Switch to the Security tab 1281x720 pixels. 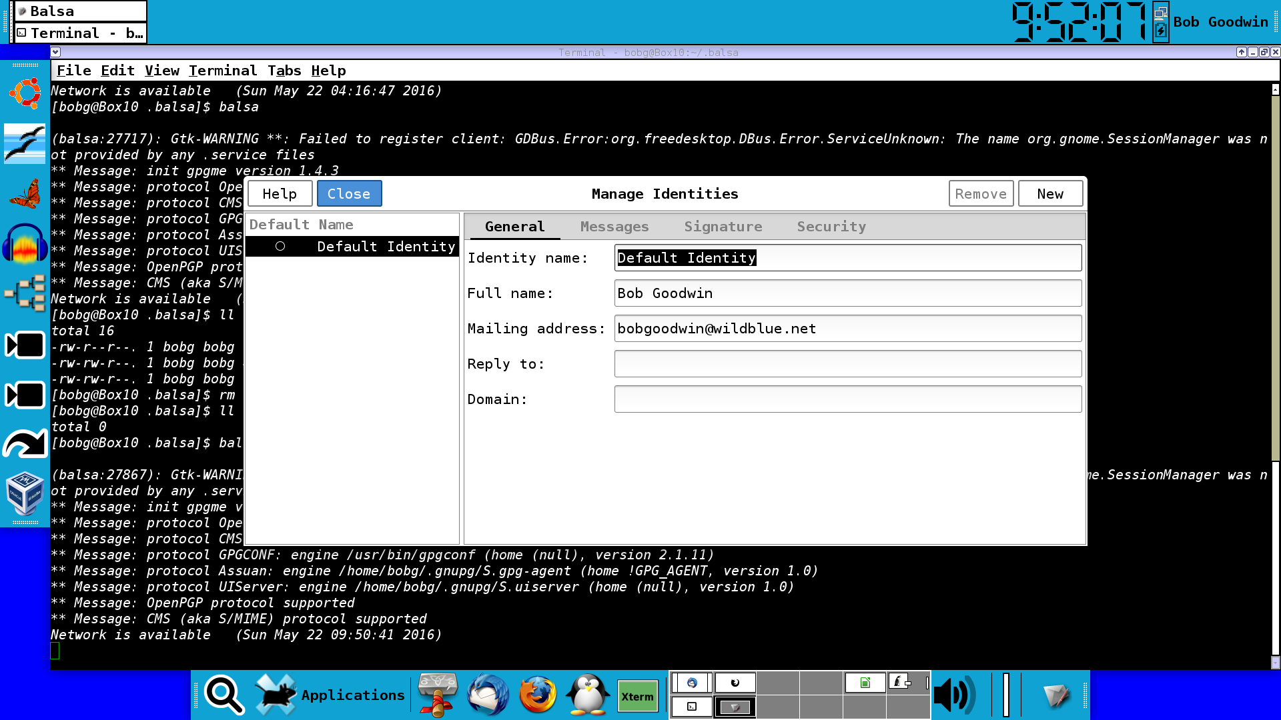click(x=831, y=227)
